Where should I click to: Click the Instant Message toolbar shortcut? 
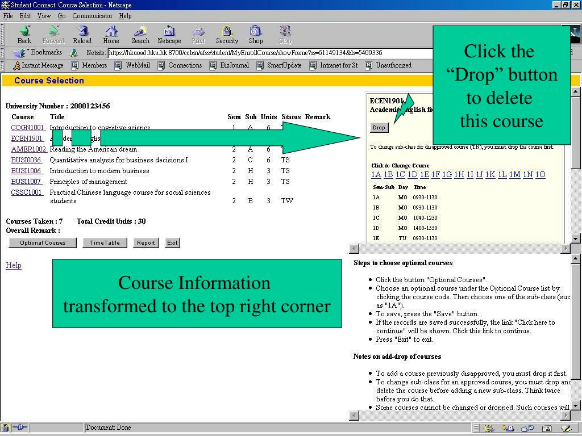(x=38, y=65)
